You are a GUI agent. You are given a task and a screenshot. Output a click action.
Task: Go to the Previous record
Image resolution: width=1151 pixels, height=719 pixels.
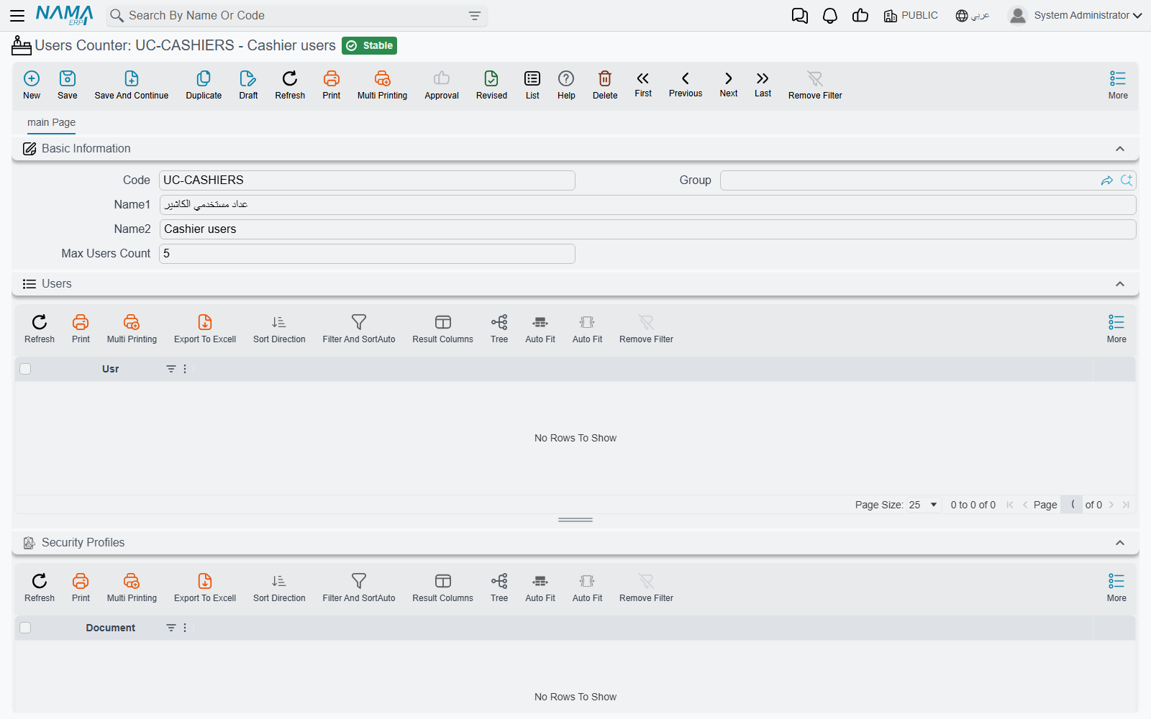pyautogui.click(x=686, y=84)
